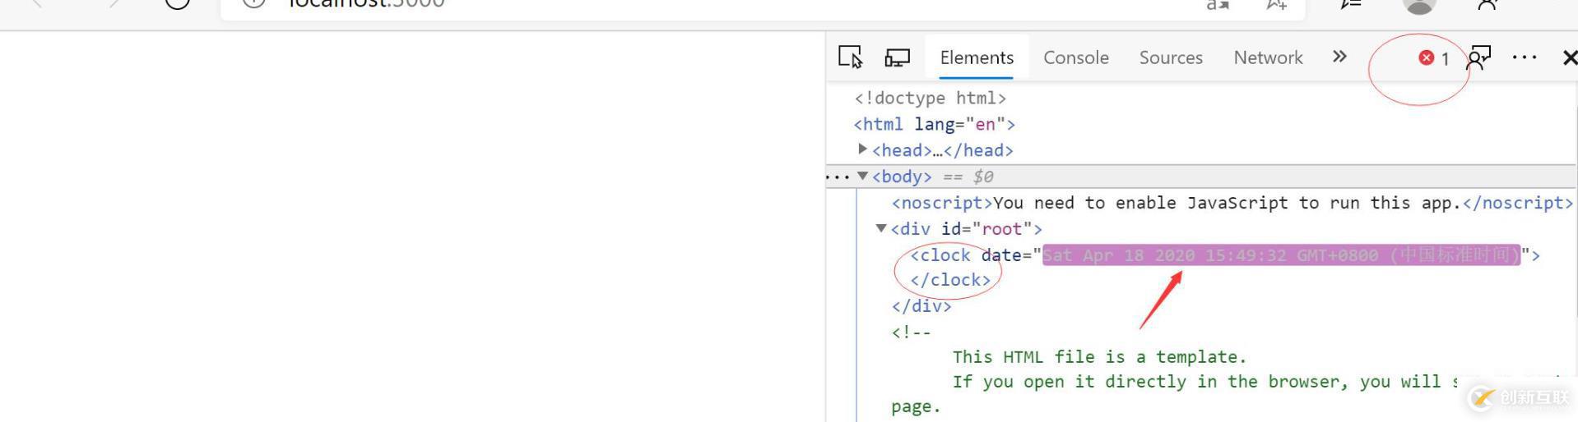
Task: Click the DevTools feedback icon
Action: coord(1478,57)
